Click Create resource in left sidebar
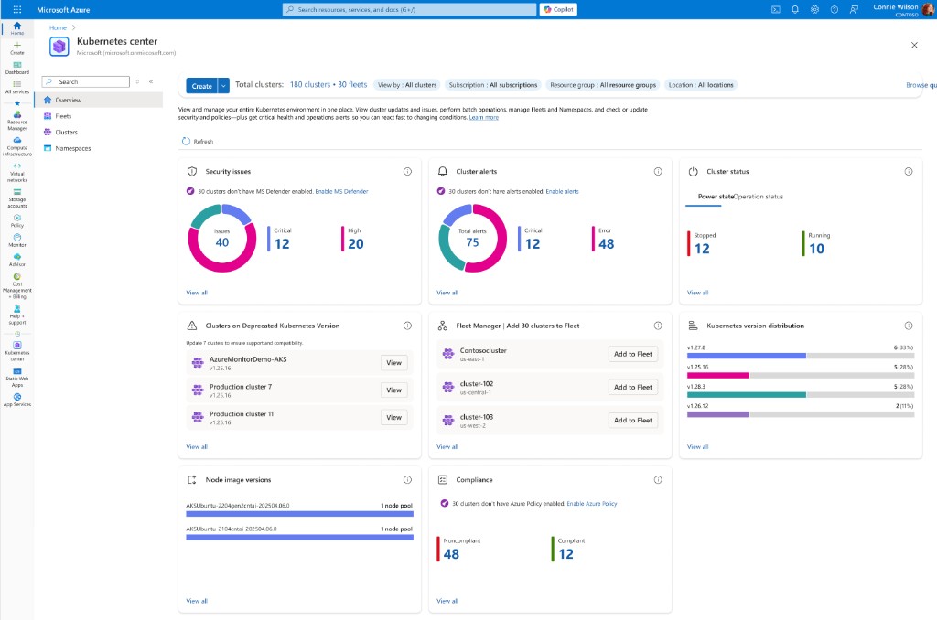937x620 pixels. pyautogui.click(x=17, y=48)
